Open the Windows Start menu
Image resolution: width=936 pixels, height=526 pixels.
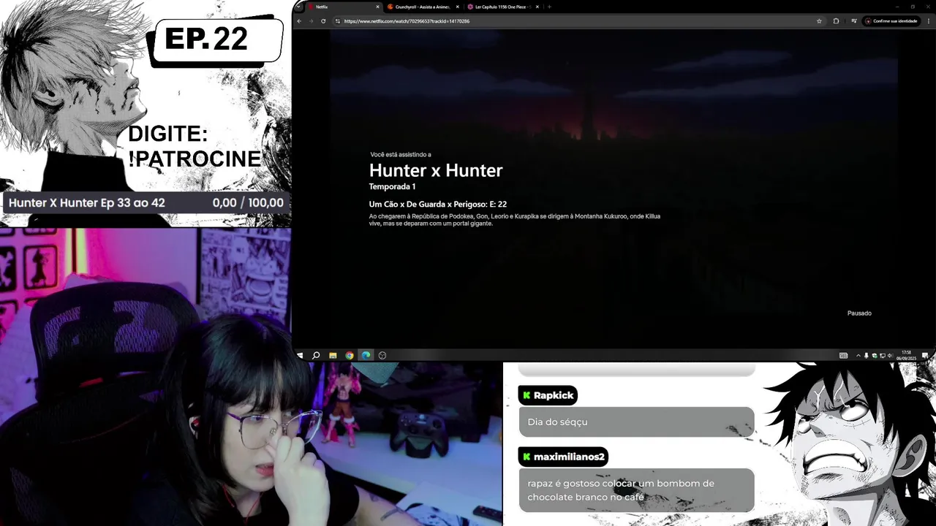pos(300,355)
